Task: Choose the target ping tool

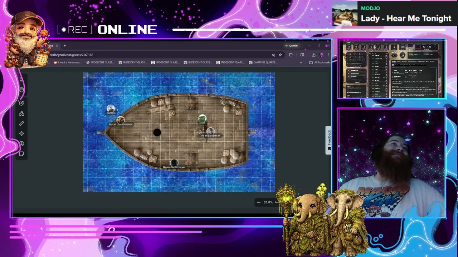Action: pyautogui.click(x=21, y=133)
